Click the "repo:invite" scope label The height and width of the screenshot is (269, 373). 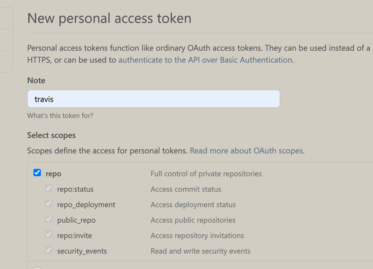tap(75, 236)
